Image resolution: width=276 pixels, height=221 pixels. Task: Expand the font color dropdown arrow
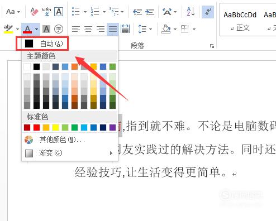tap(36, 29)
